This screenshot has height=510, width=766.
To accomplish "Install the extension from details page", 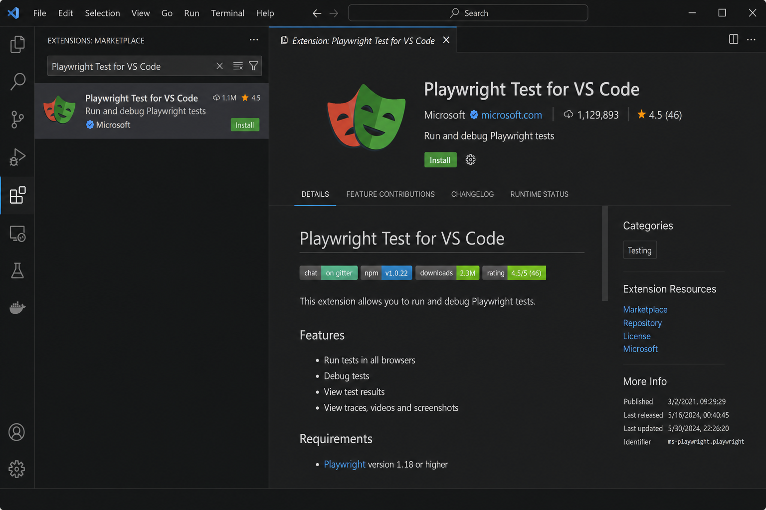I will pos(440,160).
